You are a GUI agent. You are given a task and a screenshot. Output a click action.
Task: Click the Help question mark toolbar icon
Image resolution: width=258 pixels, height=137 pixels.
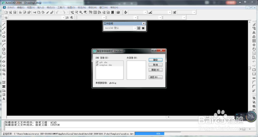pos(118,12)
